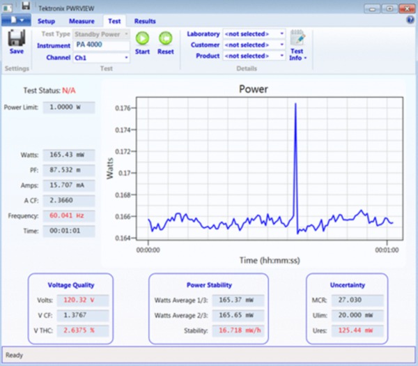418x366 pixels.
Task: Maximize the PWRVIEW window
Action: tap(389, 9)
